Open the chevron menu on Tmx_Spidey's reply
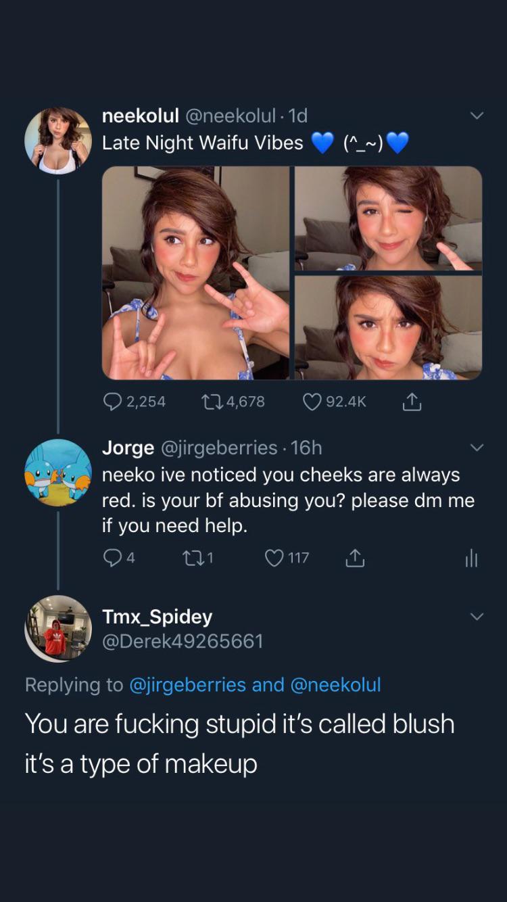Screen dimensions: 507x902 477,617
